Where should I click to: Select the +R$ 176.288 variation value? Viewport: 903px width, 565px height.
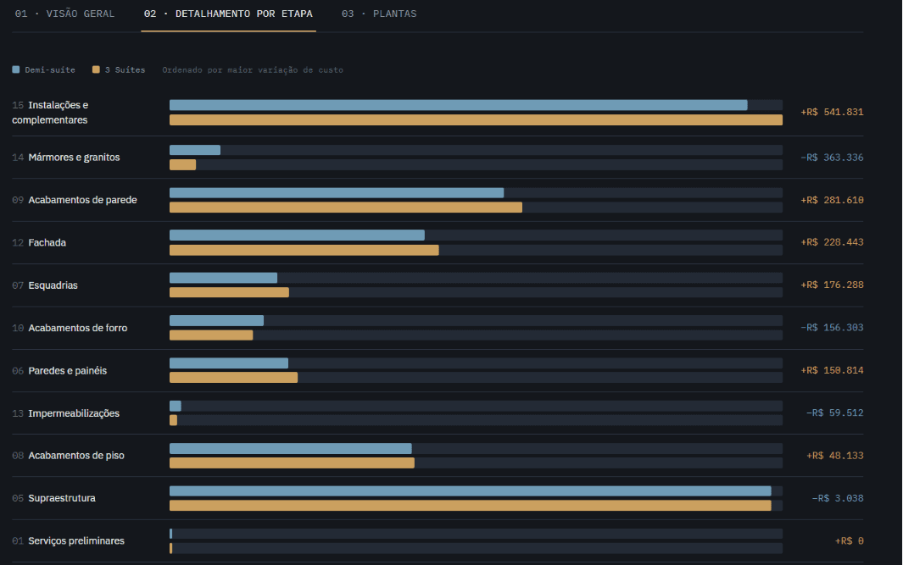click(x=832, y=285)
